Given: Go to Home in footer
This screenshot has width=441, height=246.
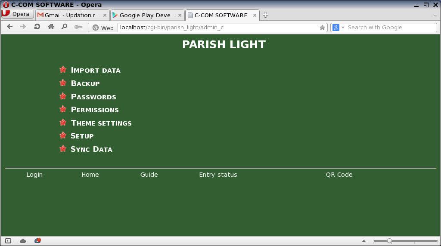Looking at the screenshot, I should (x=90, y=175).
